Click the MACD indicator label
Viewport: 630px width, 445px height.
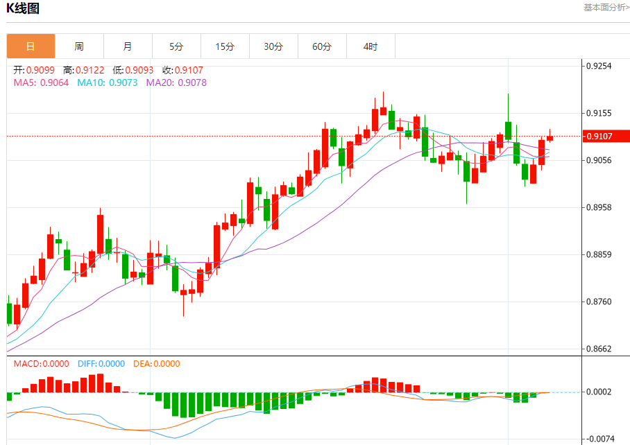[28, 363]
